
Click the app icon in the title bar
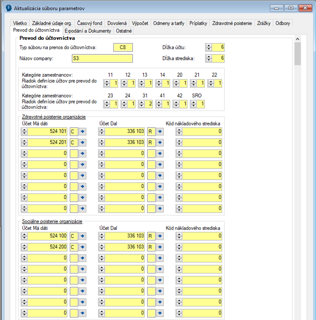point(9,8)
